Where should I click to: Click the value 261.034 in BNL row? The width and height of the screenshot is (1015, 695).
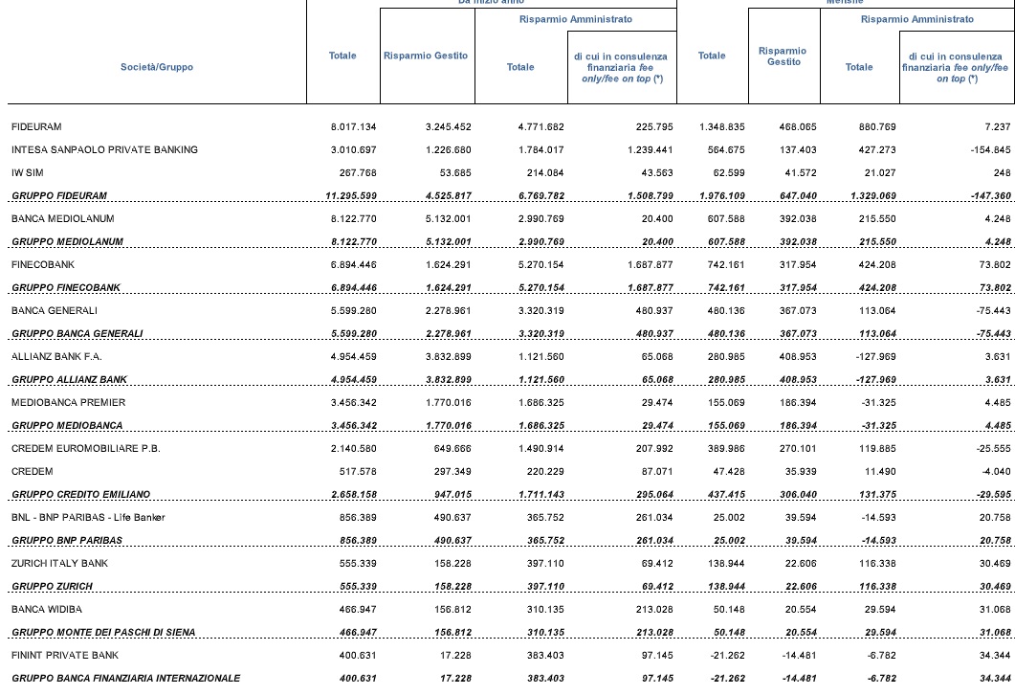coord(654,518)
